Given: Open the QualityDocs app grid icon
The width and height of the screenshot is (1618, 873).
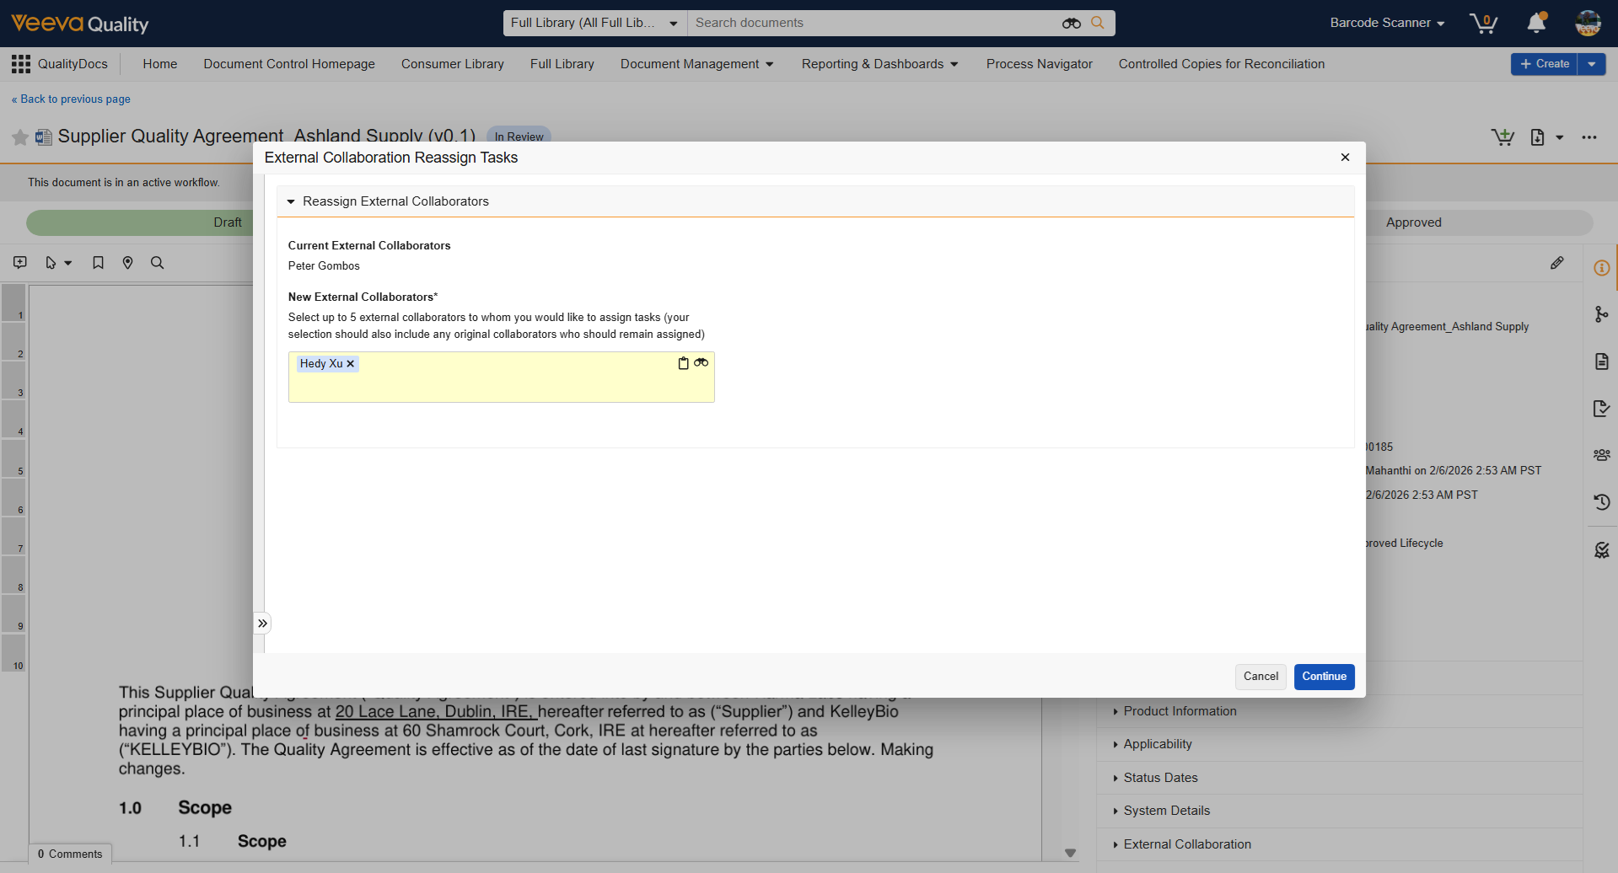Looking at the screenshot, I should click(x=21, y=64).
